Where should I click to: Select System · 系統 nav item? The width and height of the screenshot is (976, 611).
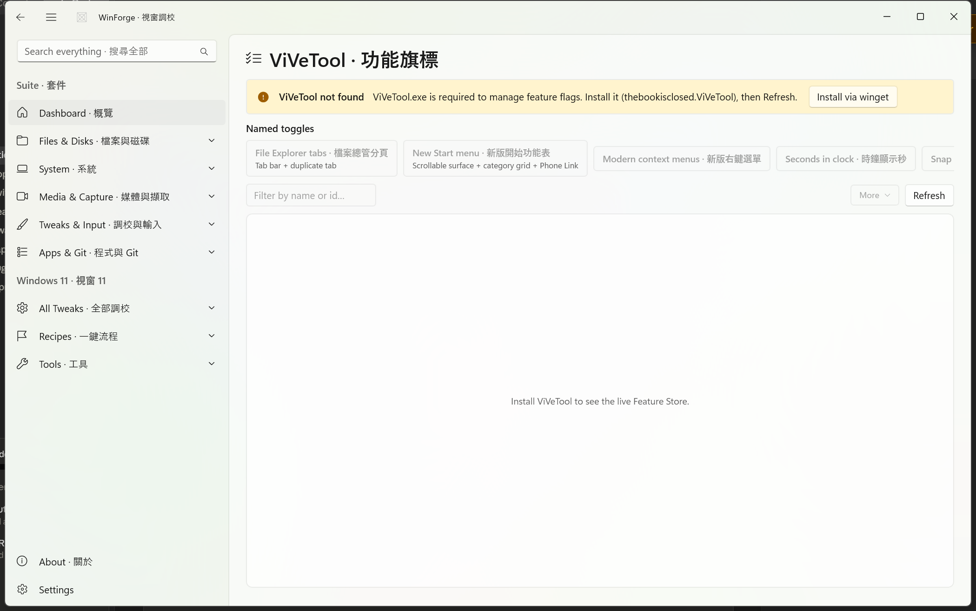(117, 168)
